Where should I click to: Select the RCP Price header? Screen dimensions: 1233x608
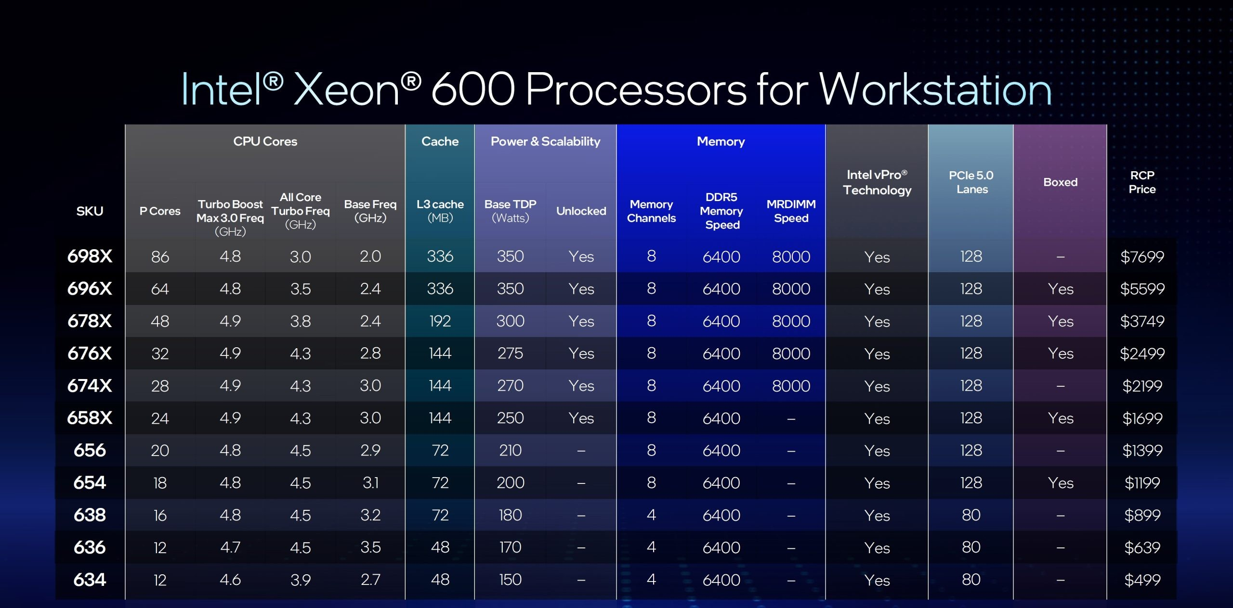(1142, 183)
